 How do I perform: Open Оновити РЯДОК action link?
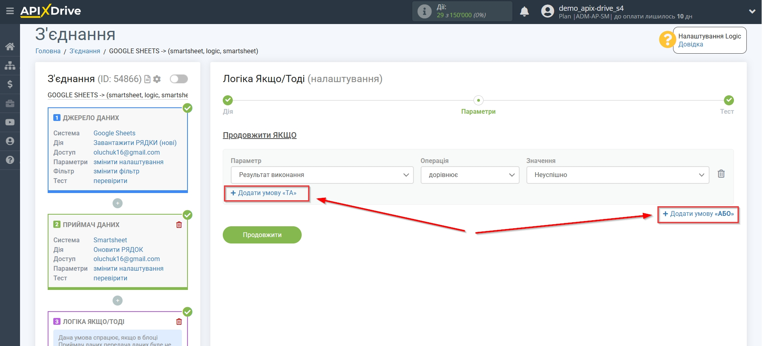tap(118, 249)
